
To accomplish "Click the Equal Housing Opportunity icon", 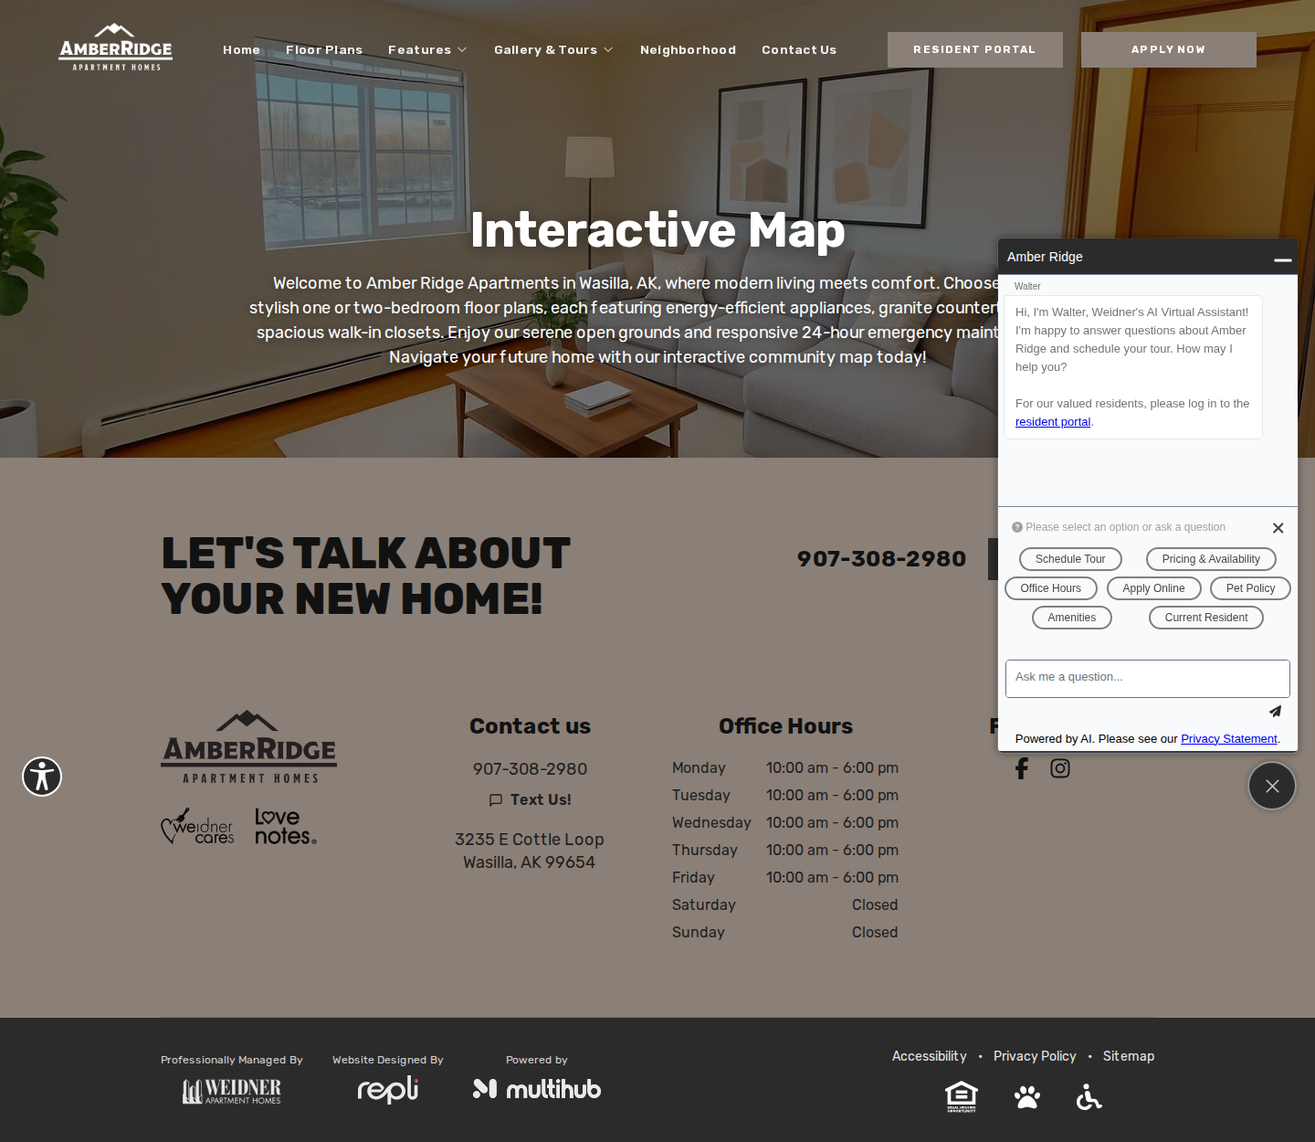I will 962,1096.
